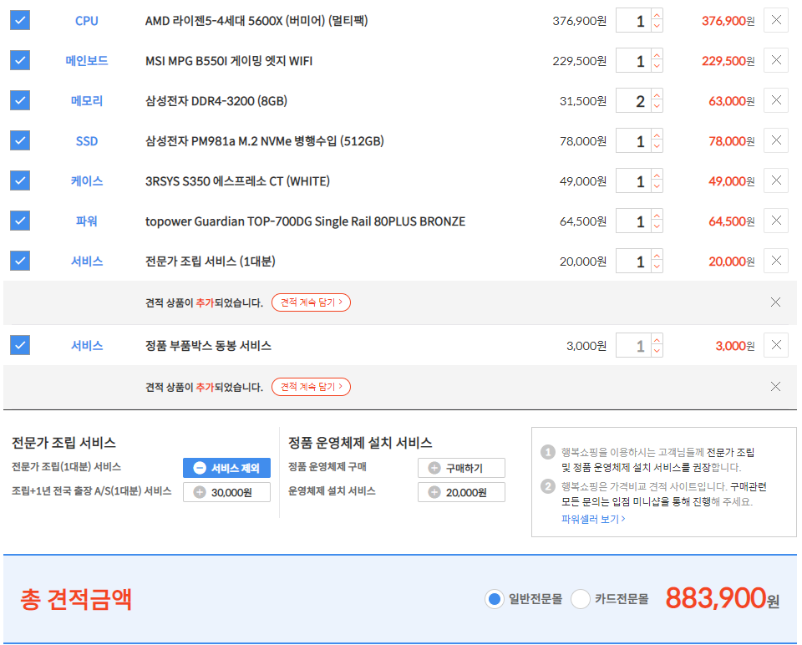Remove the CPU item with its X icon
The image size is (802, 645).
(x=776, y=20)
